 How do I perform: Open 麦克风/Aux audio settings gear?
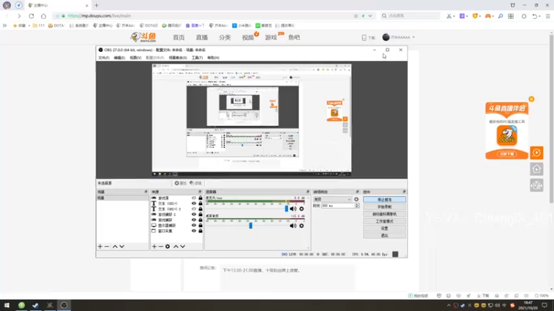click(x=301, y=209)
